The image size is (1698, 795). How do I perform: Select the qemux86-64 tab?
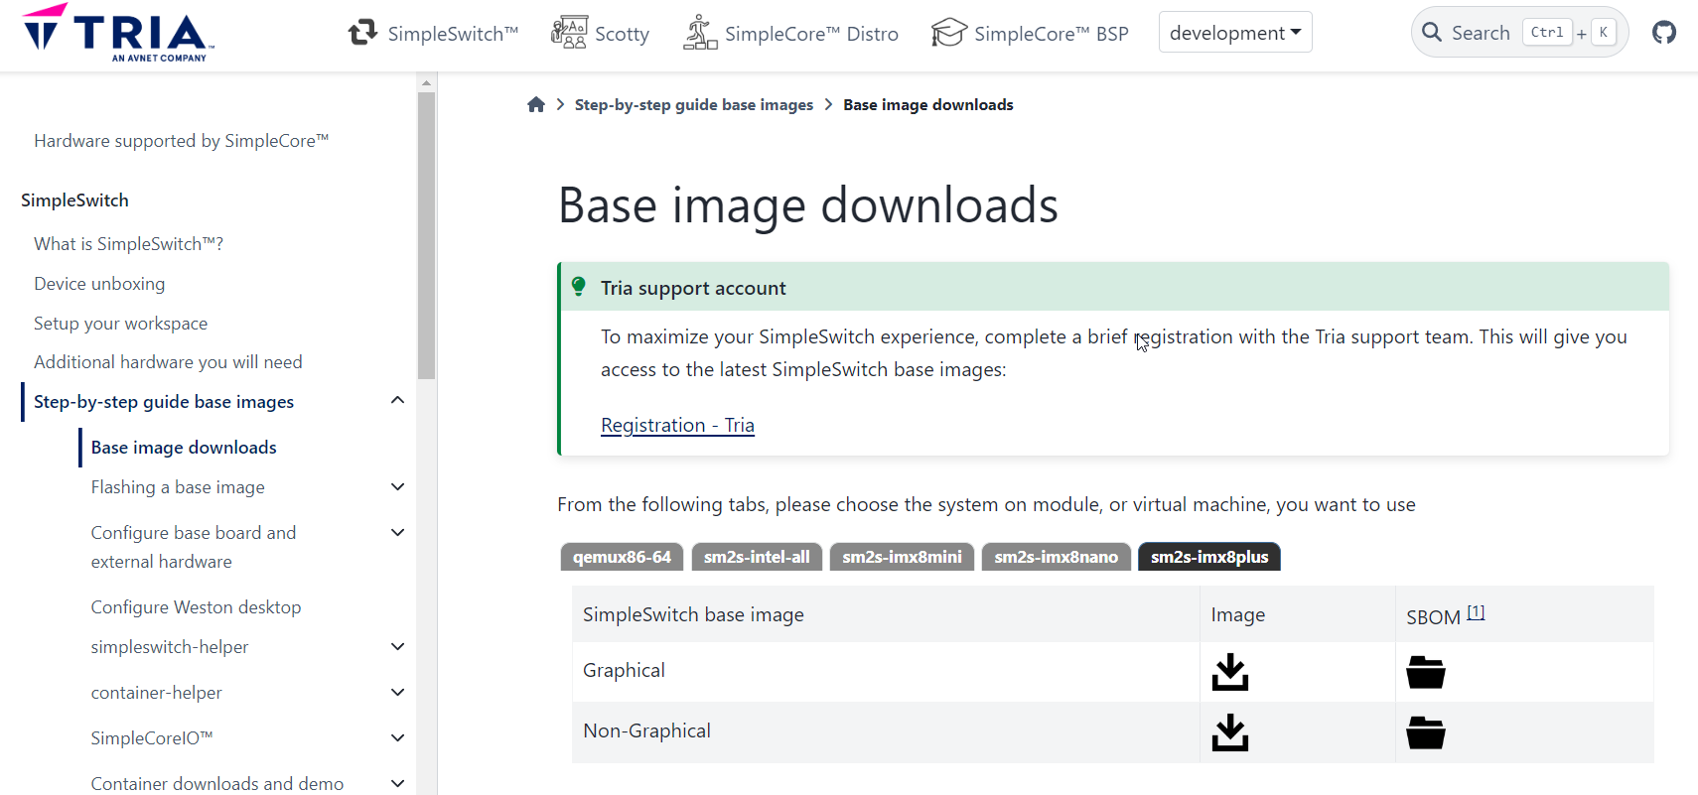622,557
